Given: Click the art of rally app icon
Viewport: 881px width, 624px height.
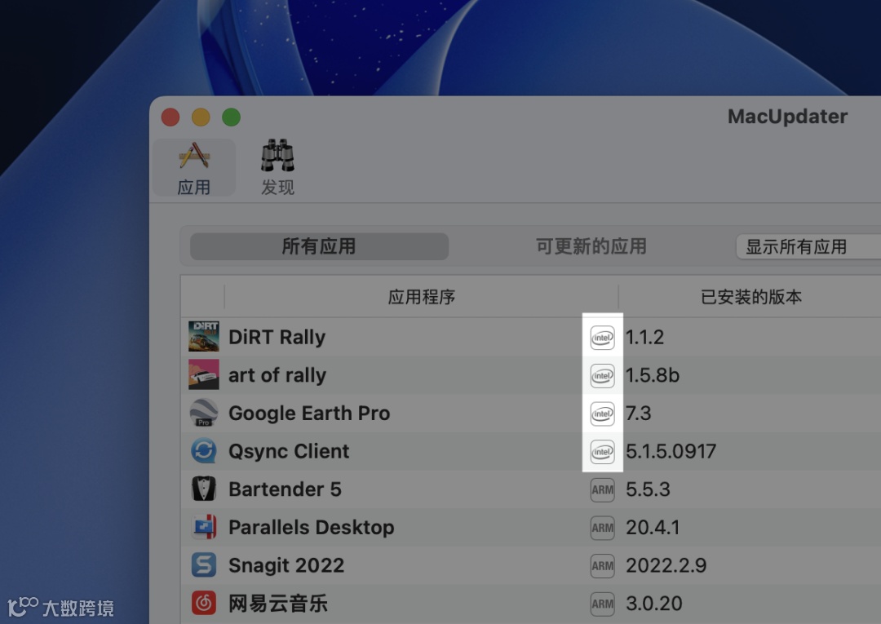Looking at the screenshot, I should (203, 374).
